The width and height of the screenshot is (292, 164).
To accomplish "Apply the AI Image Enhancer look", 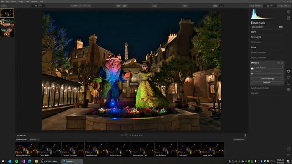I will click(26, 149).
